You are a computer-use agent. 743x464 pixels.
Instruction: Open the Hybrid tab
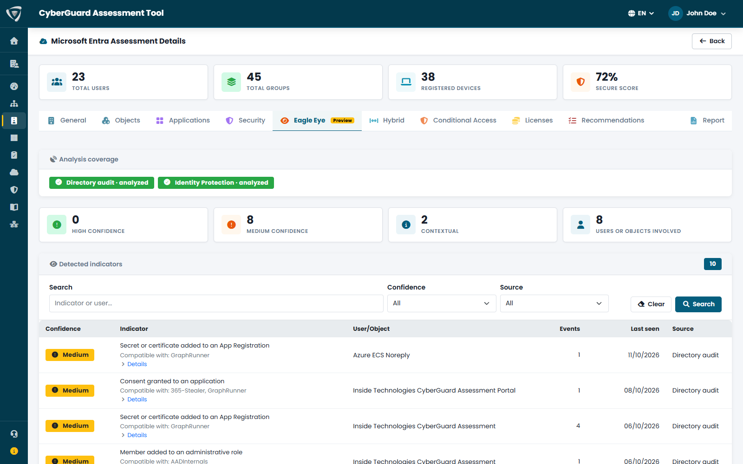[387, 121]
